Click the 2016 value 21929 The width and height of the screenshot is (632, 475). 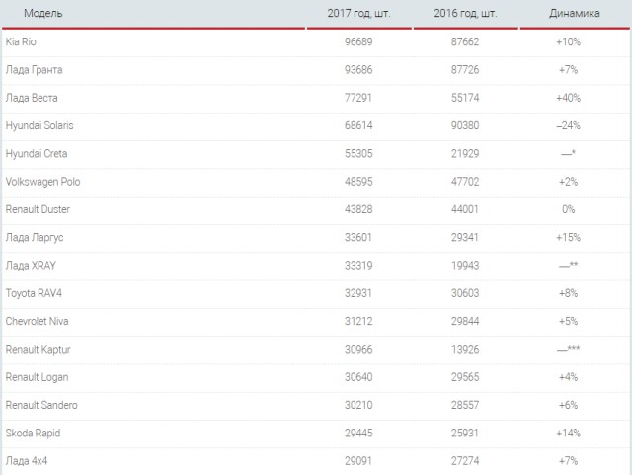[465, 154]
